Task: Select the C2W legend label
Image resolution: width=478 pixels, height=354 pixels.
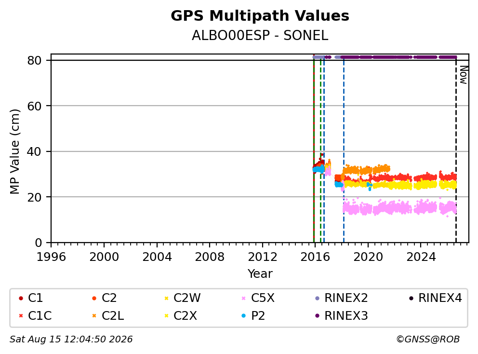Action: click(187, 298)
